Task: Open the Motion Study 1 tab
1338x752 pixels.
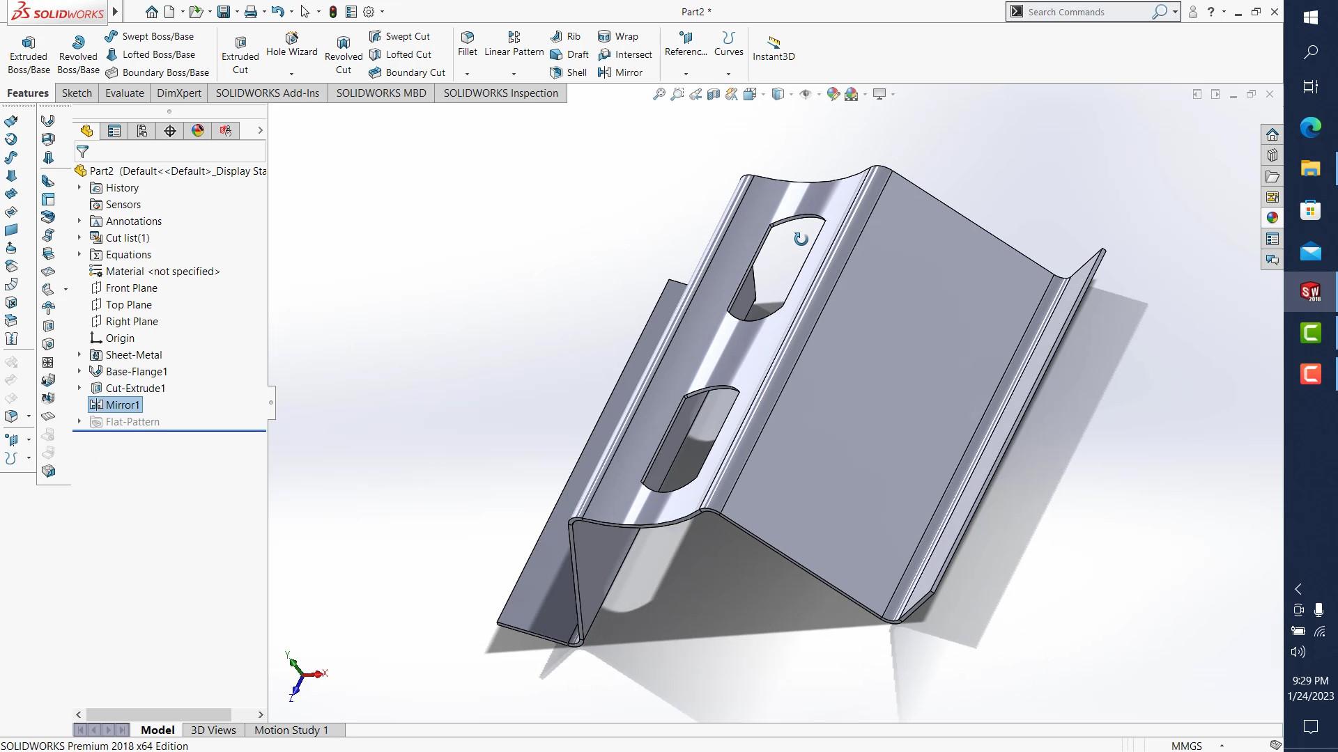Action: (x=291, y=730)
